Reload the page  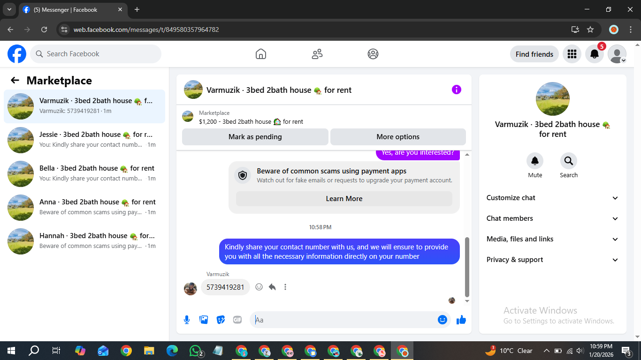[44, 30]
